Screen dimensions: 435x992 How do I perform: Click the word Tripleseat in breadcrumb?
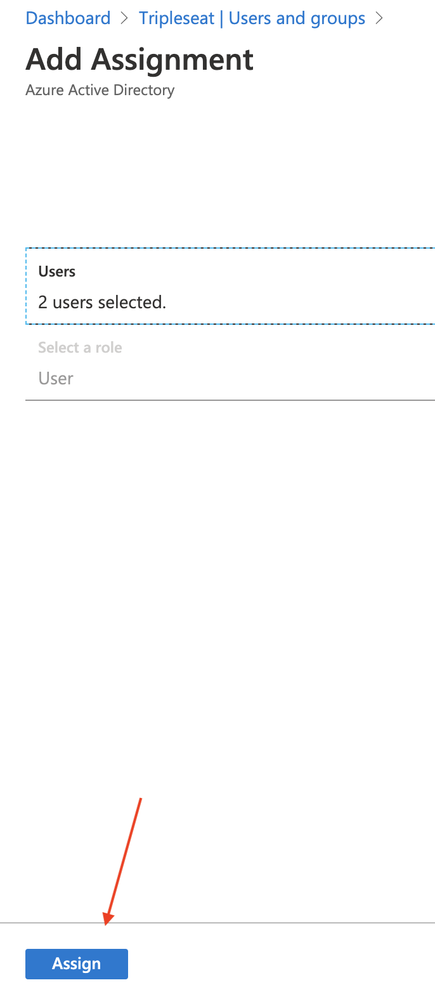(177, 18)
